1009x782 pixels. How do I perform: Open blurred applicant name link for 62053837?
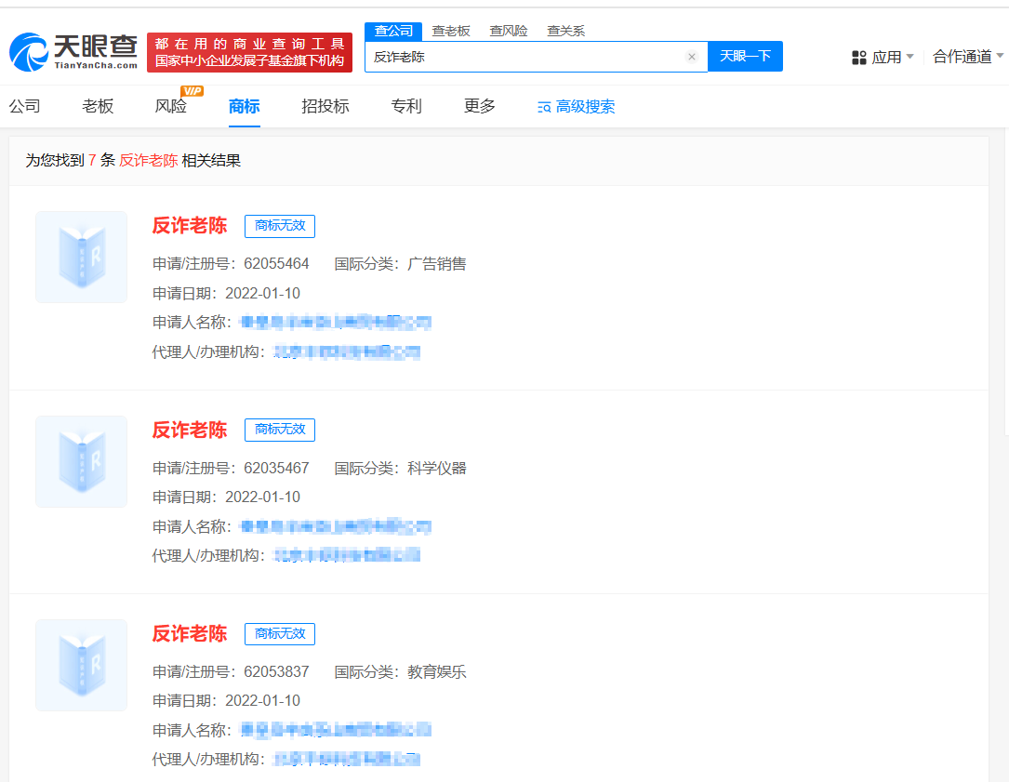click(336, 730)
